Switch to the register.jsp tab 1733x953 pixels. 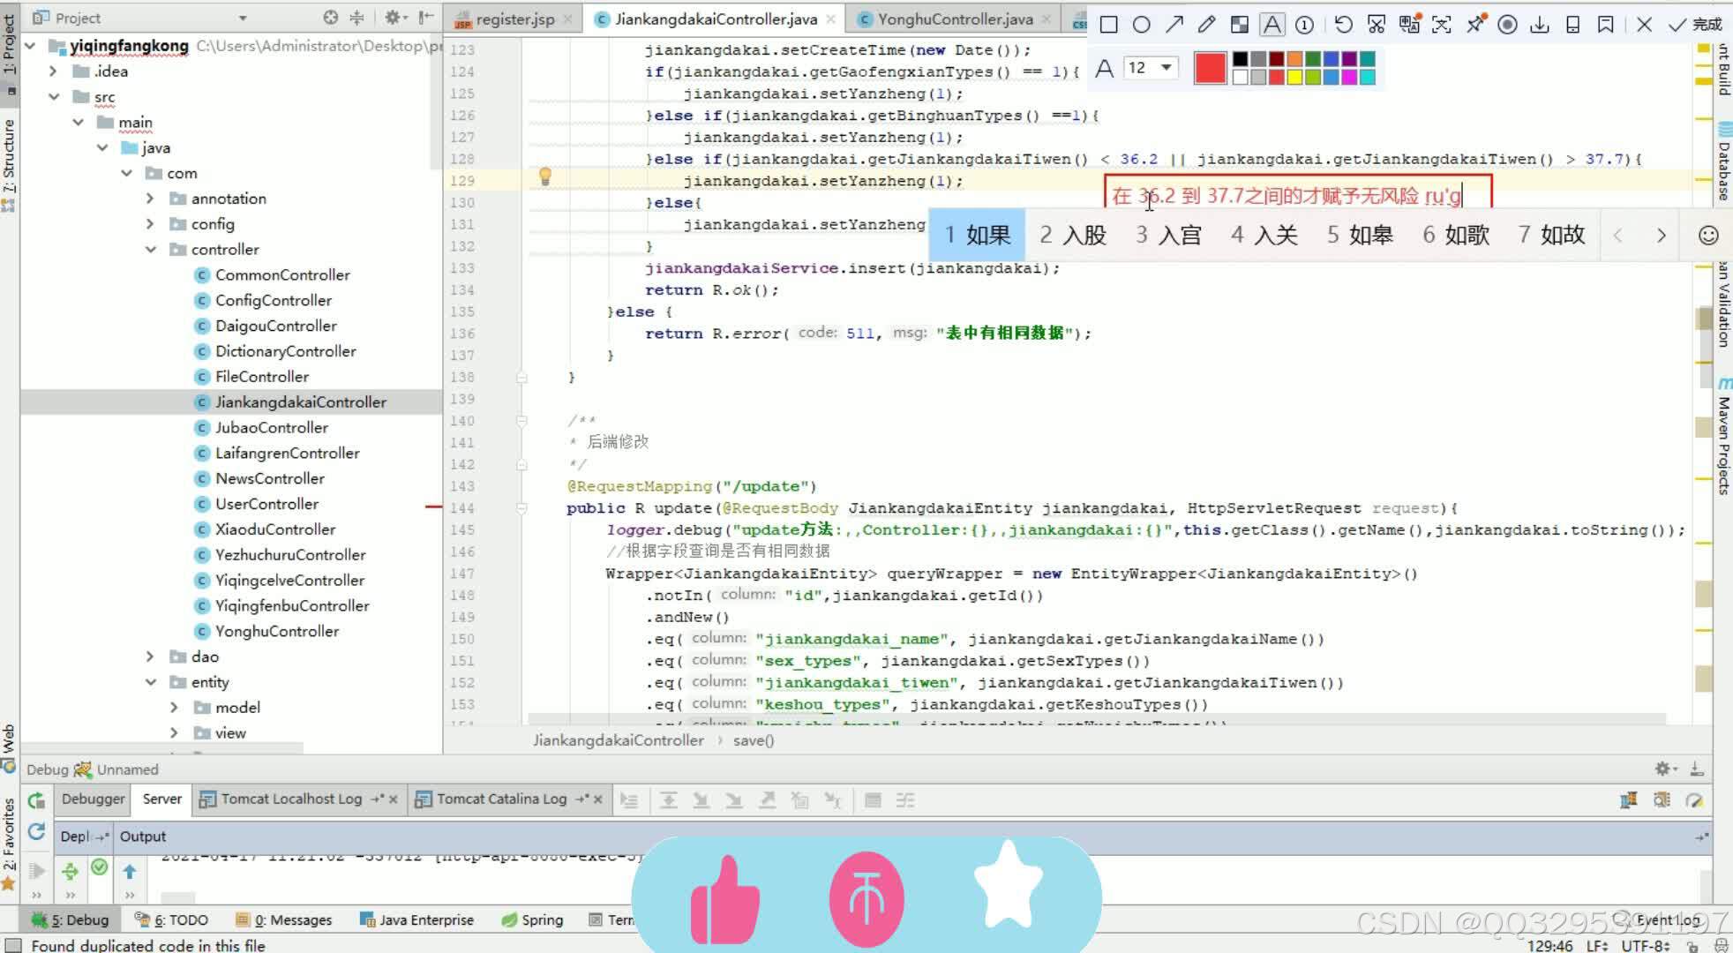click(514, 19)
